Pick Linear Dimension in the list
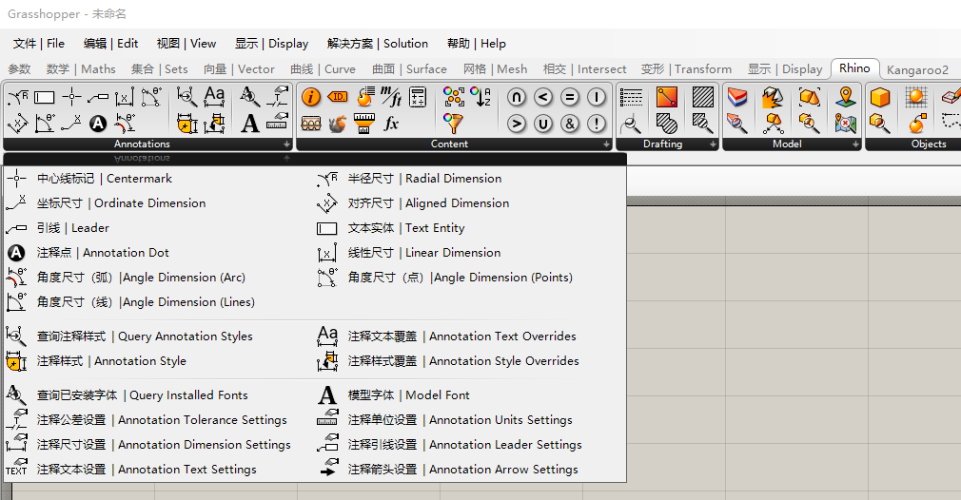This screenshot has width=961, height=500. tap(408, 253)
